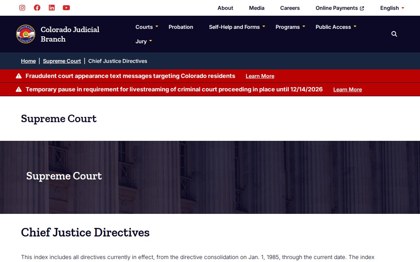The height and width of the screenshot is (262, 420).
Task: Open the site search magnifier icon
Action: tap(394, 34)
